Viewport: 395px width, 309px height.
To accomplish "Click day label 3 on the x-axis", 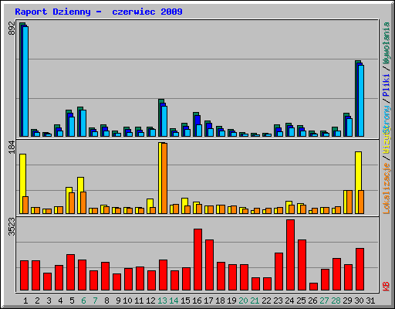I will tap(49, 301).
